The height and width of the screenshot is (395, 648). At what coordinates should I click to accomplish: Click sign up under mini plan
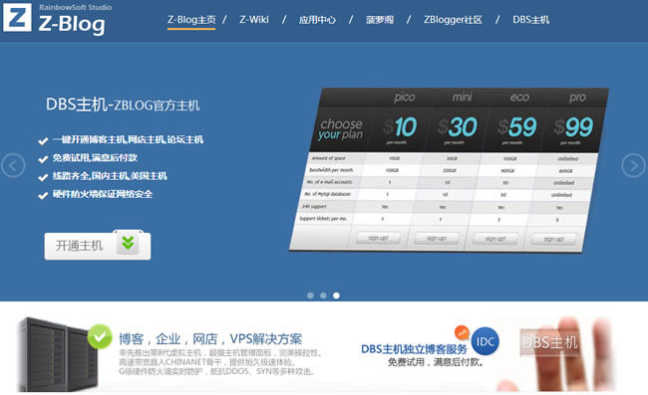point(437,239)
